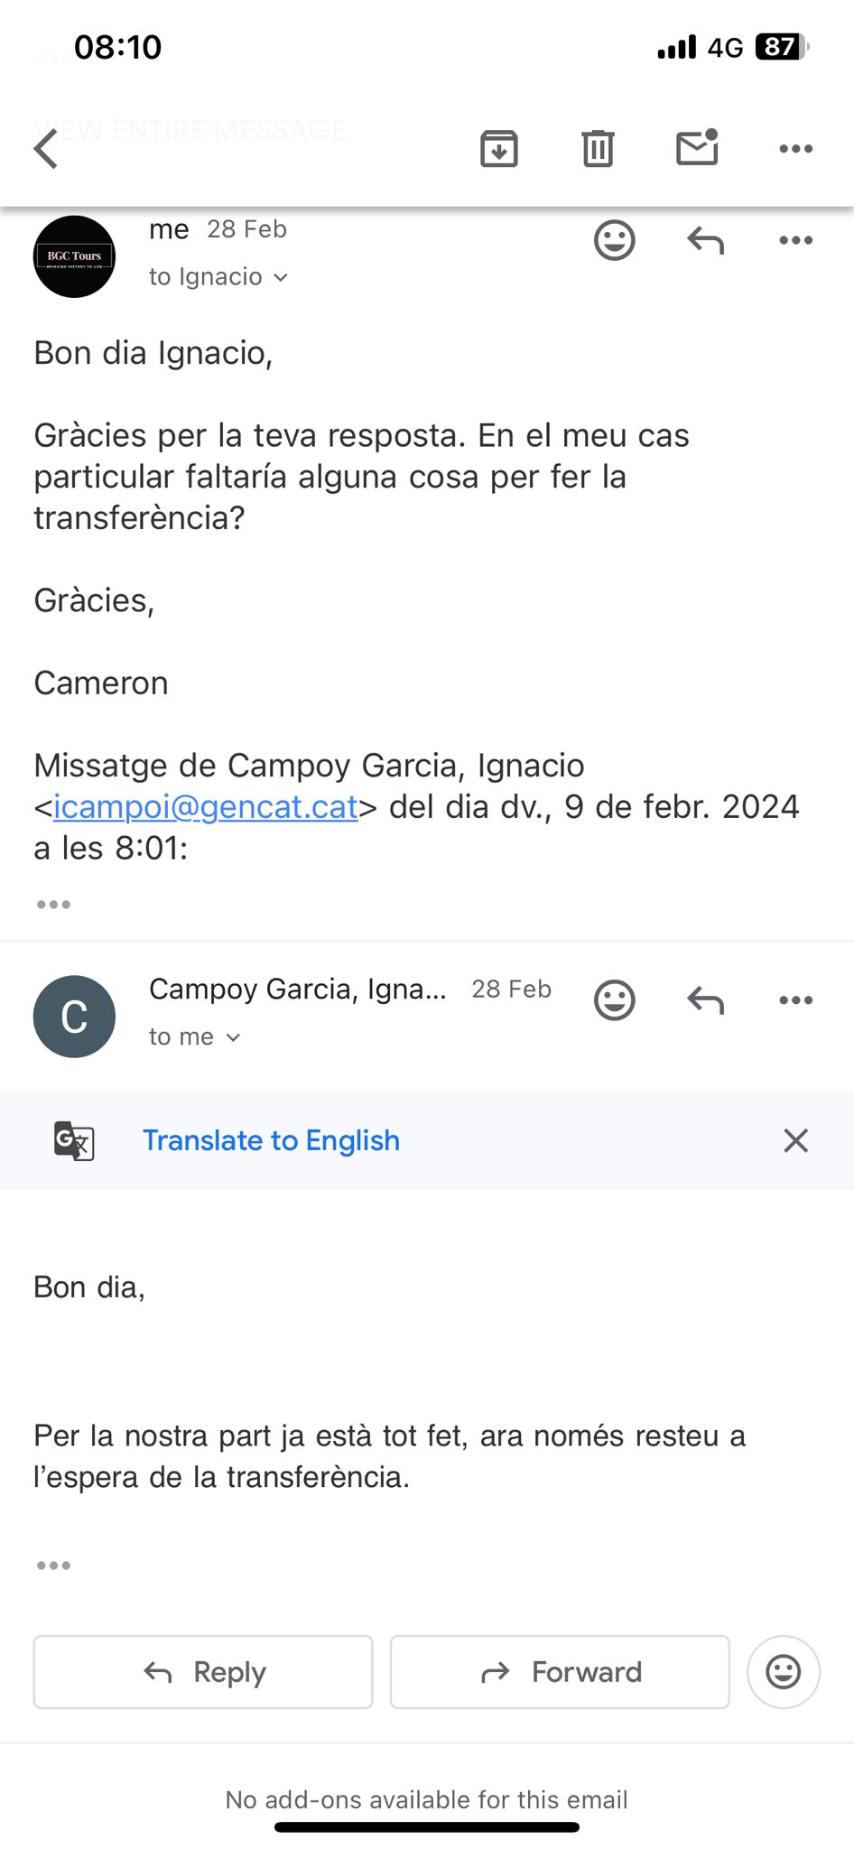Dismiss the translation banner
Image resolution: width=854 pixels, height=1849 pixels.
coord(795,1140)
